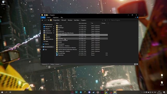Open the recent locations dropdown arrow

pyautogui.click(x=47, y=20)
